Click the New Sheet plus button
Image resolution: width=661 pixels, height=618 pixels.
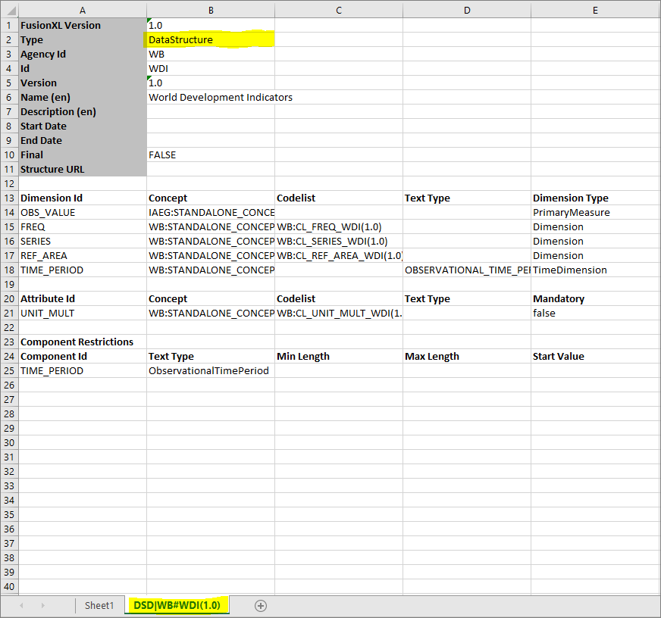point(261,606)
